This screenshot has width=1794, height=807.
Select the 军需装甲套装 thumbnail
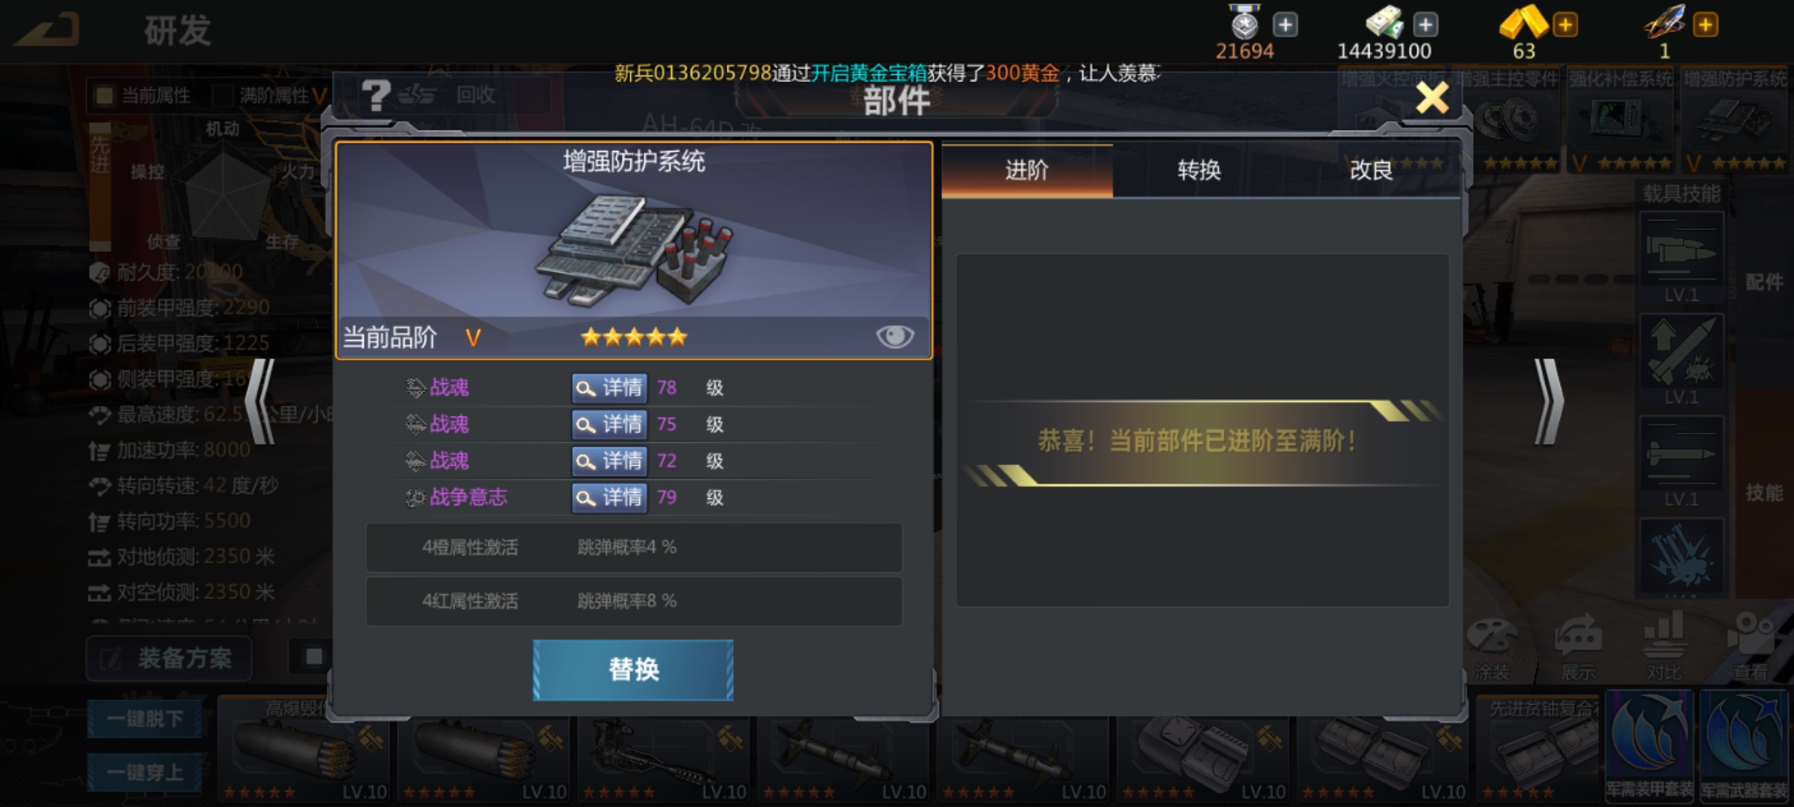(1650, 744)
